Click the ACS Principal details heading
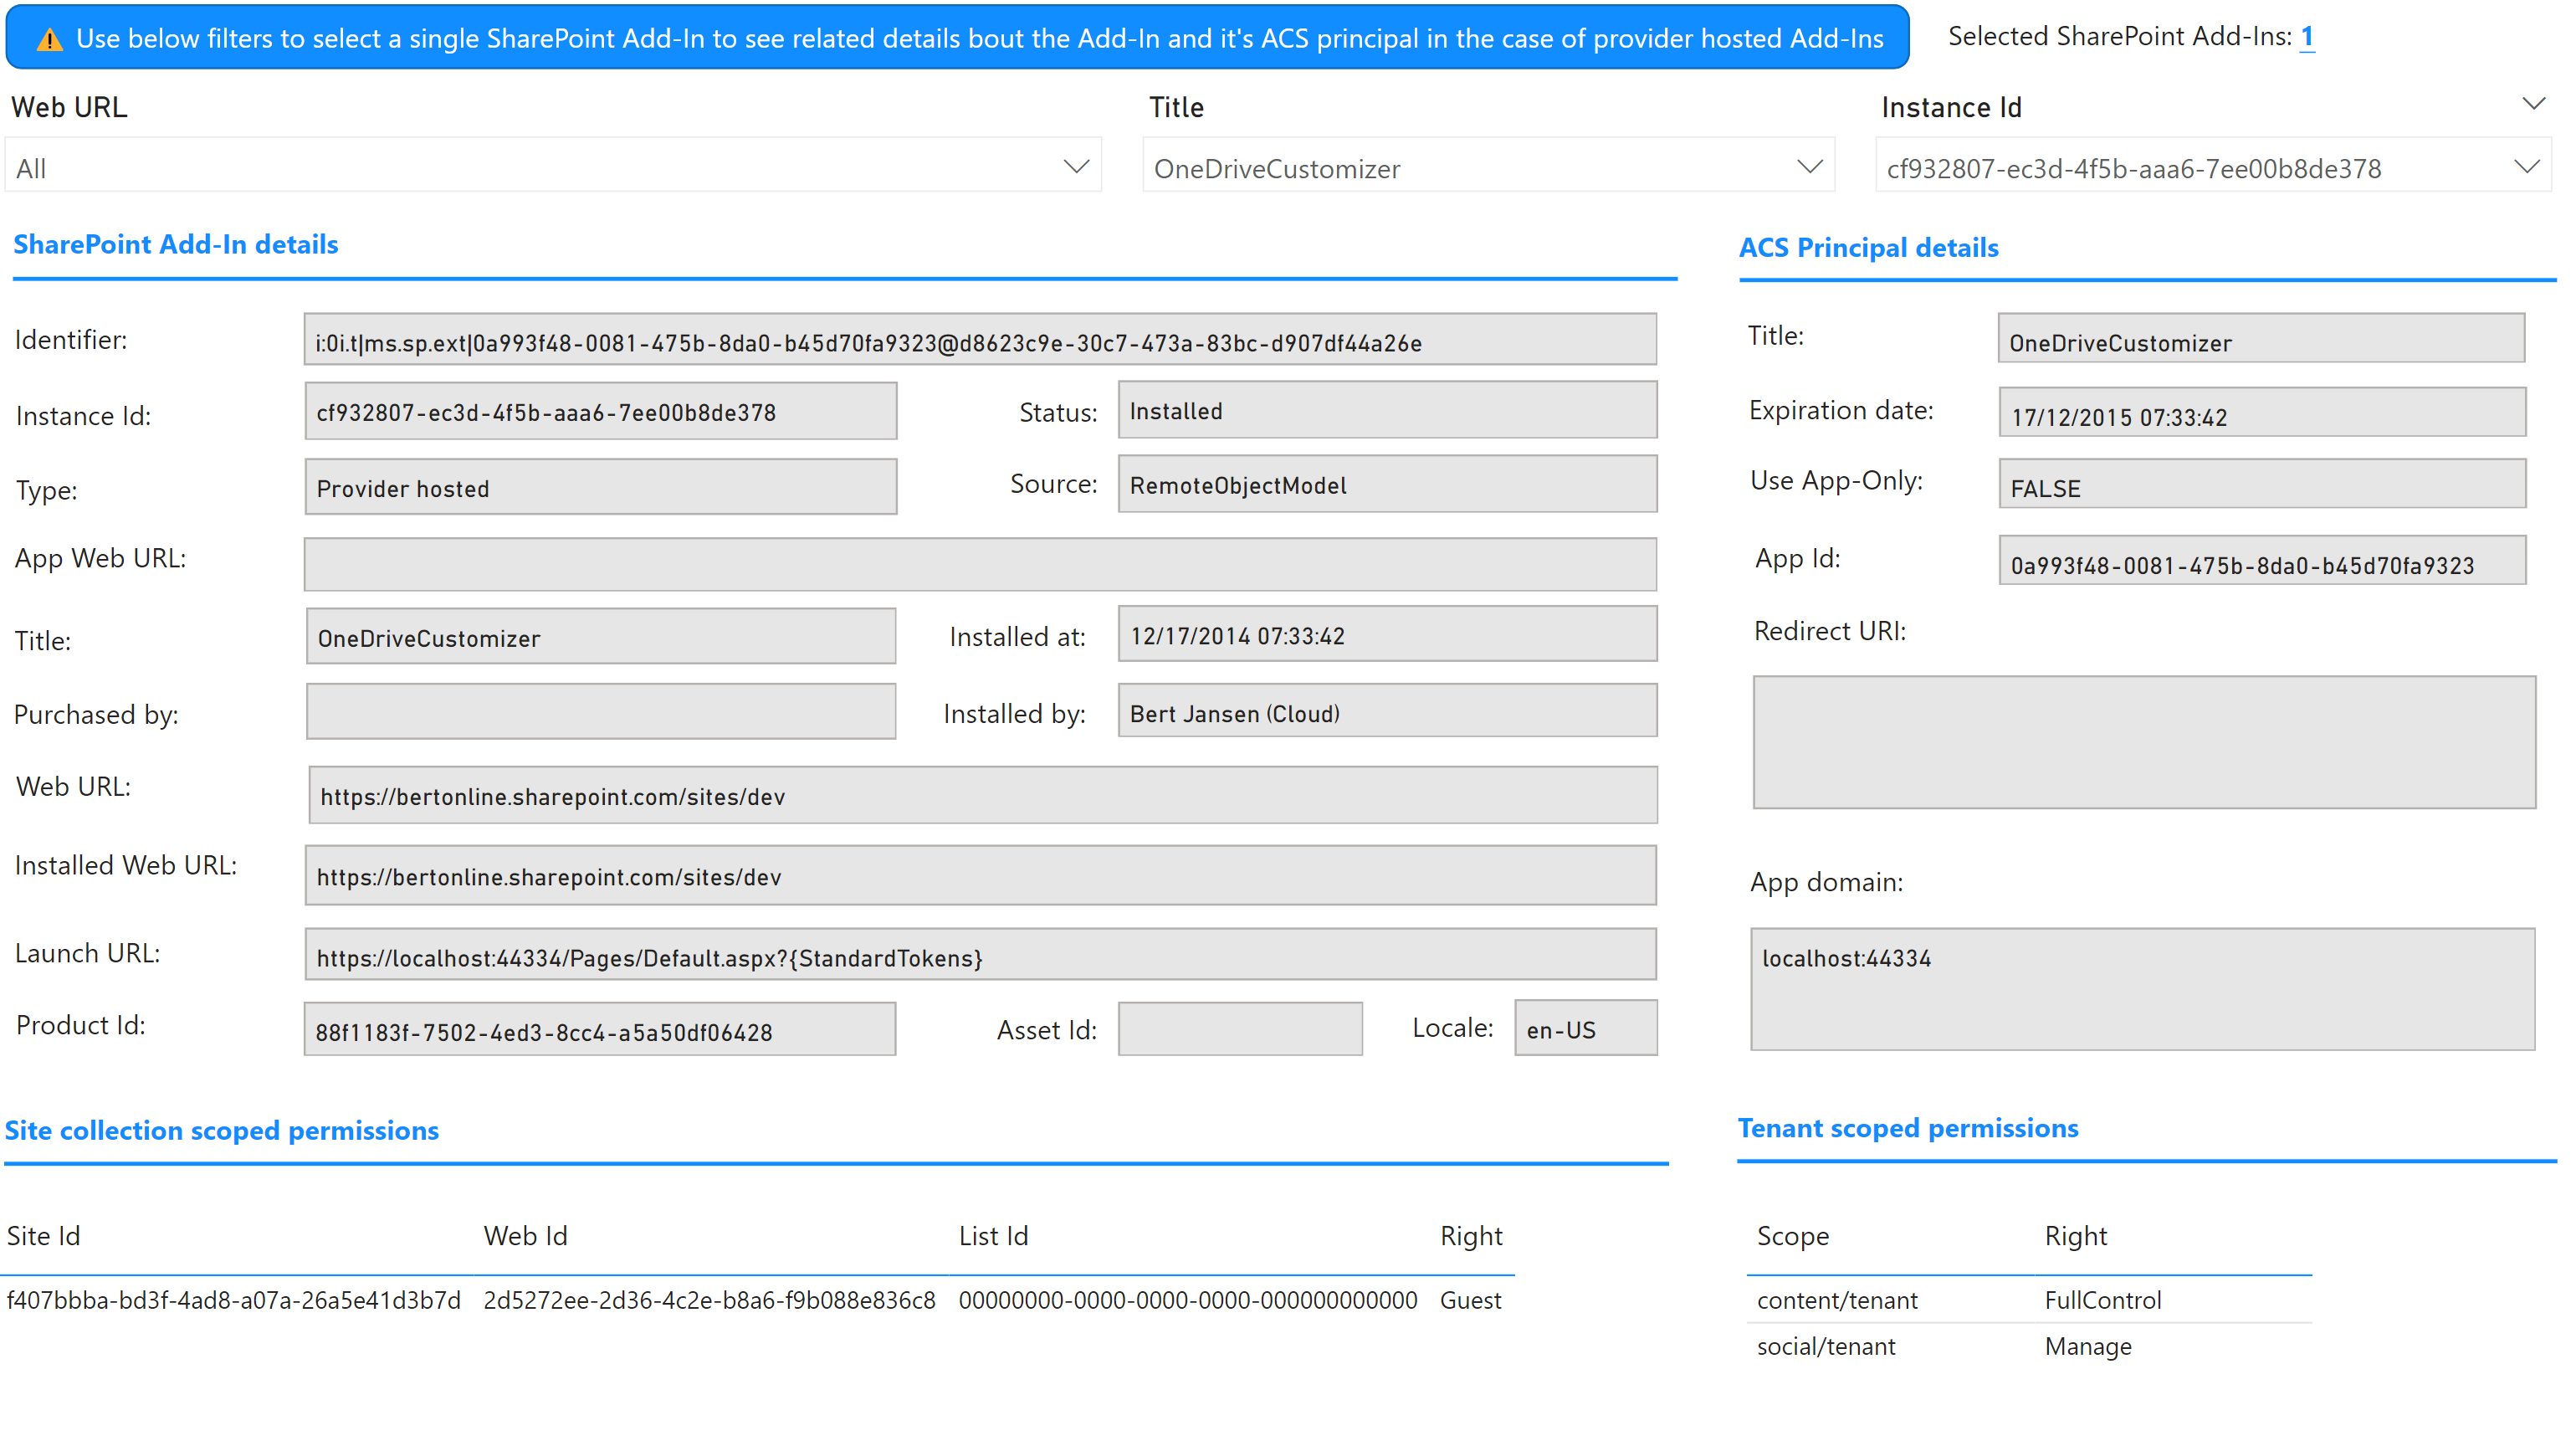Screen dimensions: 2576x1441 coord(1869,248)
